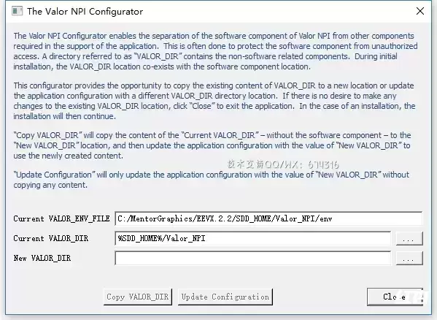Click the 'New VALOR_DIR' label
This screenshot has width=437, height=320.
42,258
